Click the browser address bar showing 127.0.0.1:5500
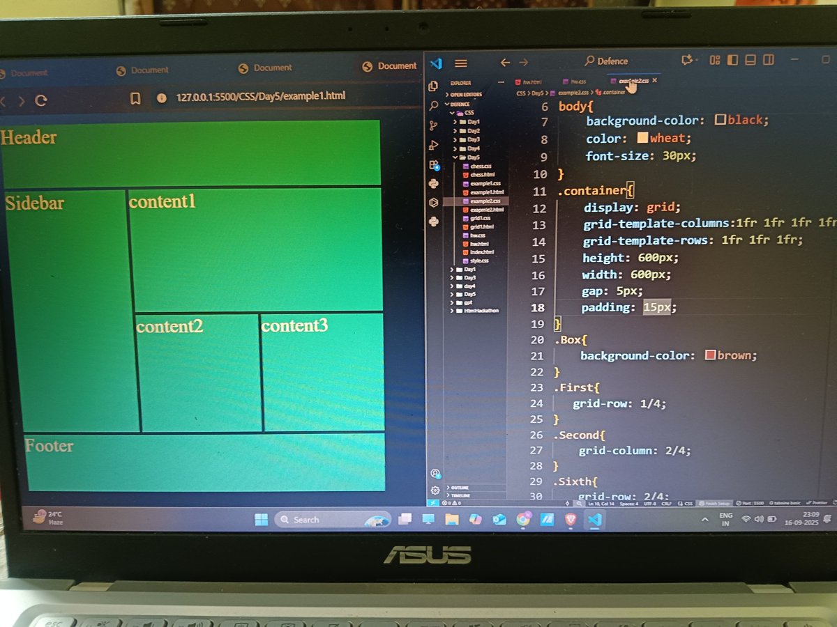The image size is (837, 627). (x=260, y=97)
